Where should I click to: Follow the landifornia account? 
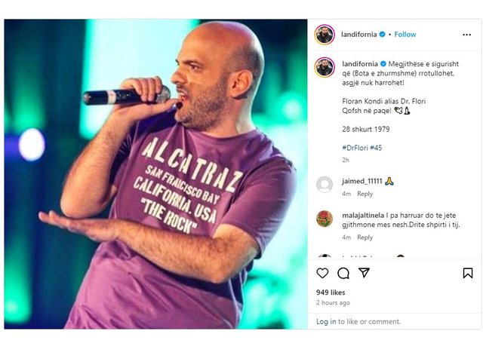click(x=405, y=35)
